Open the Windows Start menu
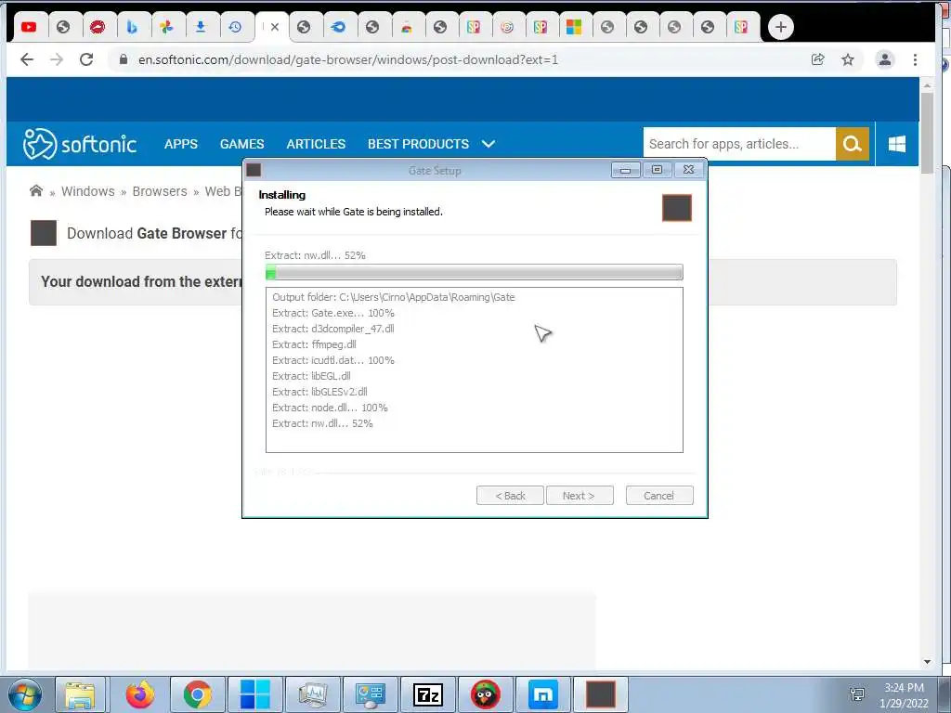951x713 pixels. pos(25,694)
